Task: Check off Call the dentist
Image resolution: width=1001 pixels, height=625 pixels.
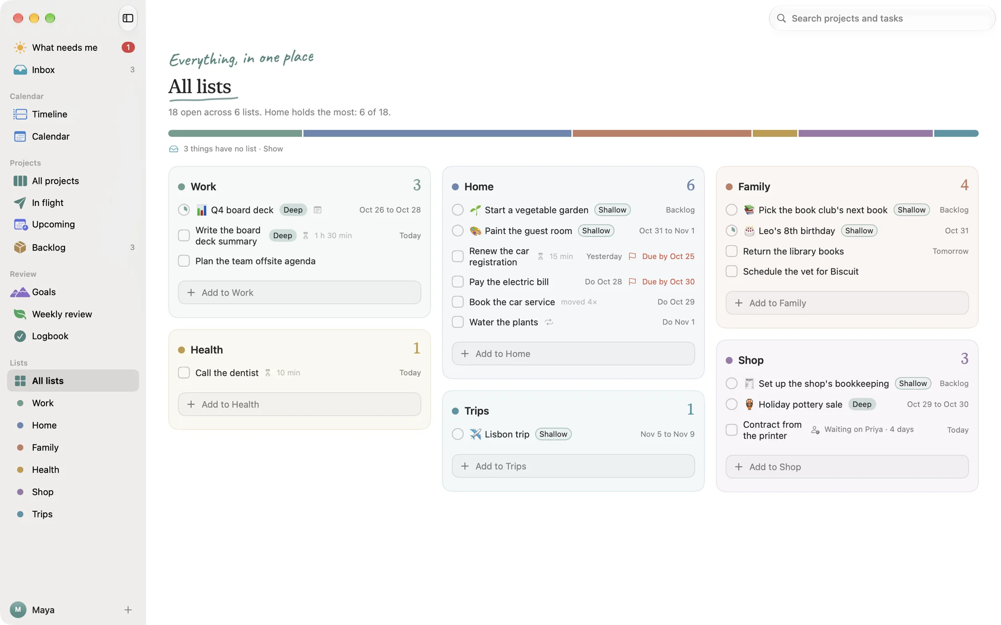Action: pos(184,373)
